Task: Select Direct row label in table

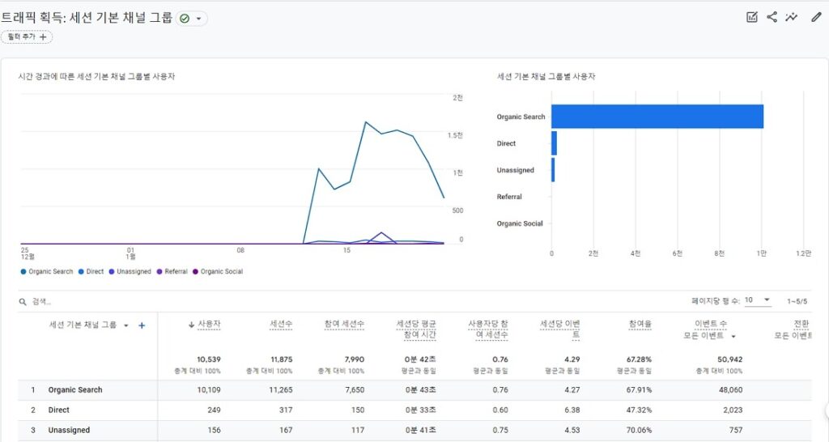Action: tap(58, 410)
